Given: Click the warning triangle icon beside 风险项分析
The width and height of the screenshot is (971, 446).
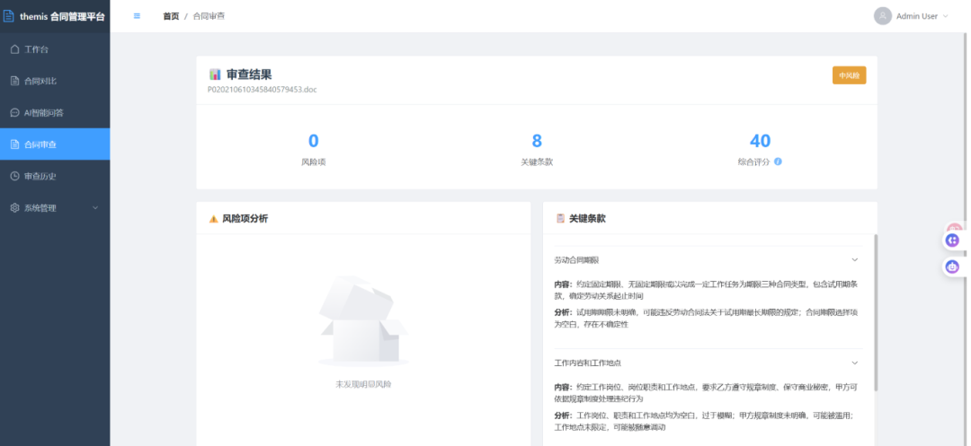Looking at the screenshot, I should tap(214, 219).
